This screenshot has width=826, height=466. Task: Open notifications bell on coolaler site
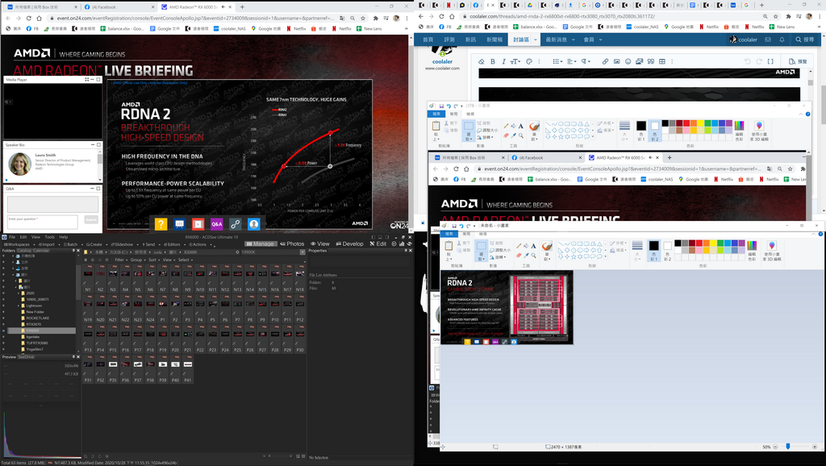click(782, 40)
